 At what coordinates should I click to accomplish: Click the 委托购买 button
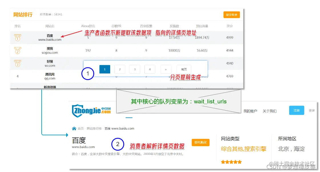[201, 142]
